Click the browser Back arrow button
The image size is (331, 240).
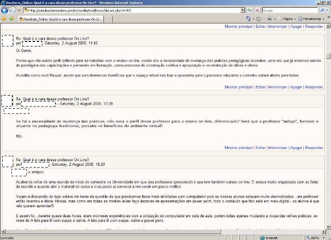[5, 10]
